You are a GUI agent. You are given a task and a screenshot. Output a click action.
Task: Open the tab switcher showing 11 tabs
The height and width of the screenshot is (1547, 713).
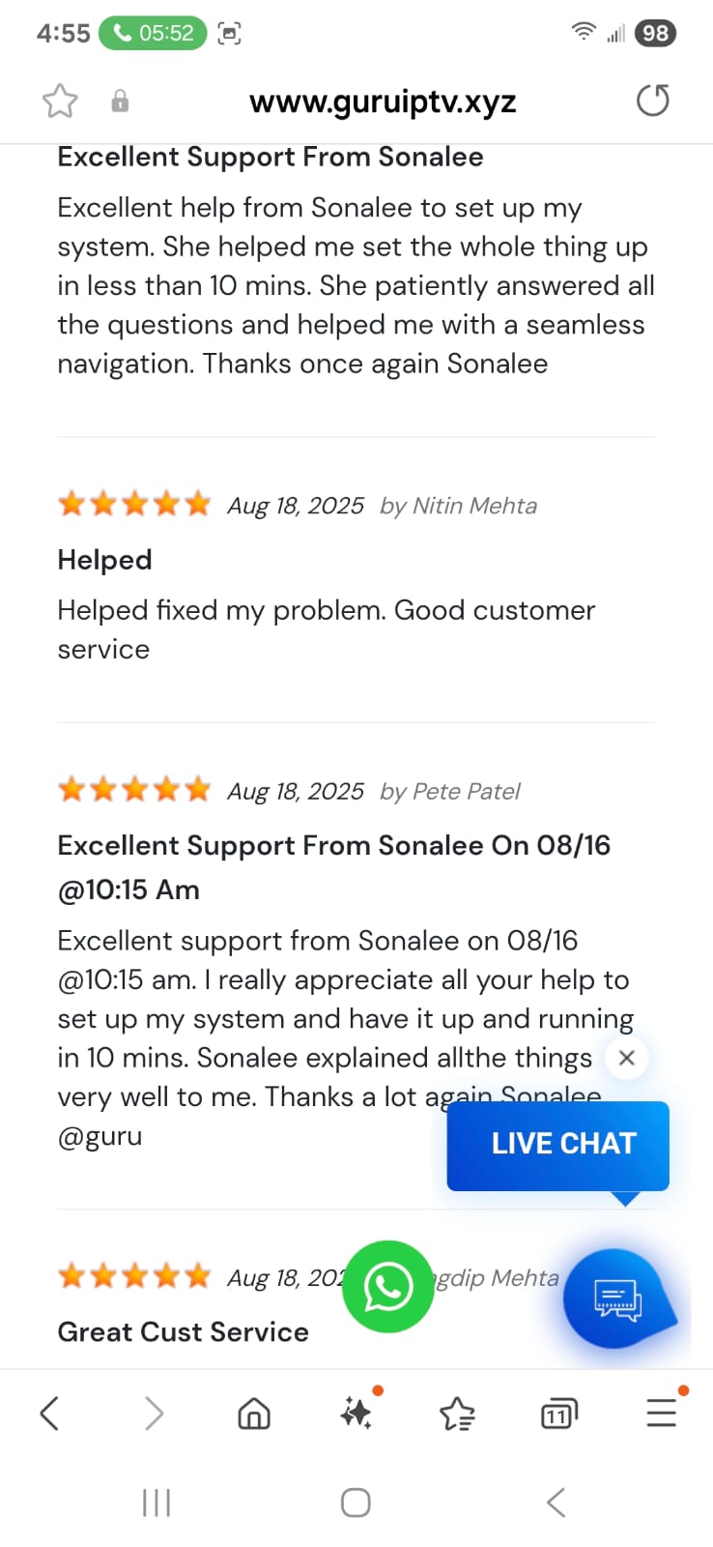[558, 1414]
